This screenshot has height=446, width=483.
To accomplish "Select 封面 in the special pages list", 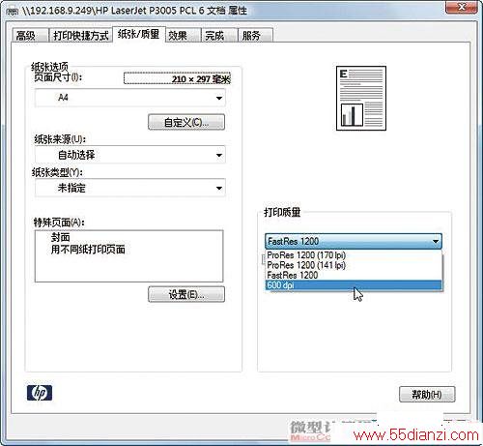I will (x=61, y=237).
